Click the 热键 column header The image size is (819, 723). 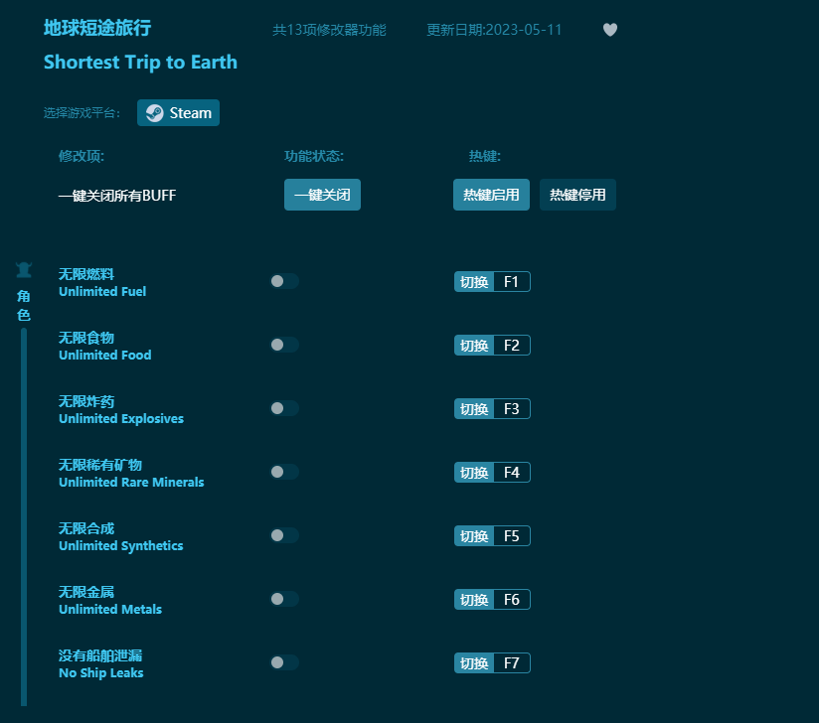point(485,156)
